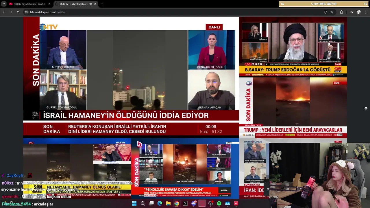Open Task View on the taskbar
Viewport: 370px width, 208px height.
pos(151,203)
